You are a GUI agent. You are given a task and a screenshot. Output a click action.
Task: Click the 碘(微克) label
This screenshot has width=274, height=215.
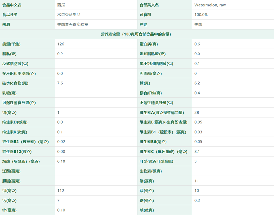[x=147, y=210]
